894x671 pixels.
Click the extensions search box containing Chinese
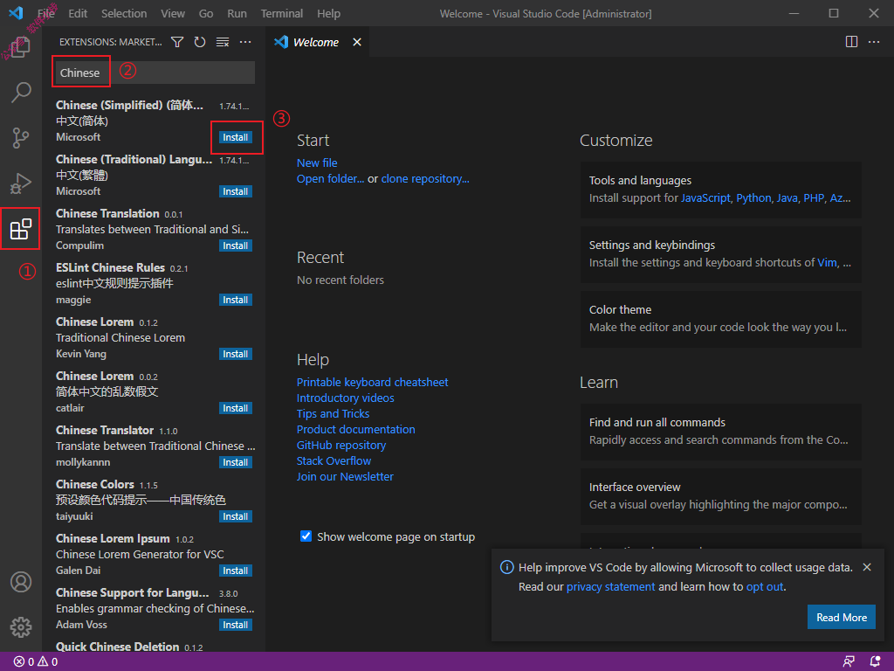[154, 73]
